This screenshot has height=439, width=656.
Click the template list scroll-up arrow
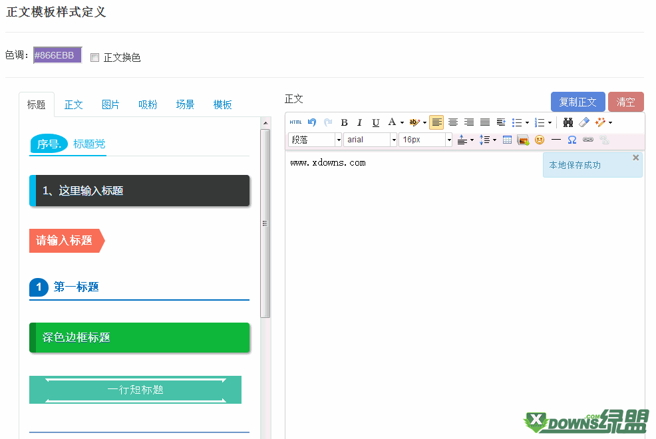pyautogui.click(x=265, y=123)
